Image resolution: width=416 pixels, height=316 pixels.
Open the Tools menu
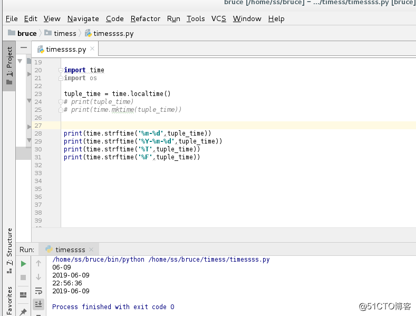point(196,18)
